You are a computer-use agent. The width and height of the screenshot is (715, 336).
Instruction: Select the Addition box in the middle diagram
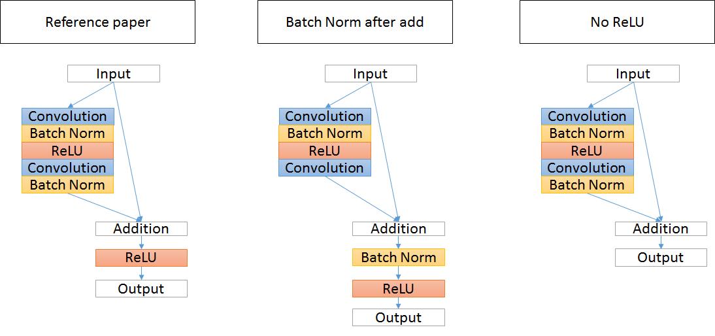[x=399, y=229]
